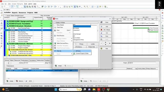Click the filter funnel icon in the toolbar
Viewport: 164px width, 92px height.
52,7
